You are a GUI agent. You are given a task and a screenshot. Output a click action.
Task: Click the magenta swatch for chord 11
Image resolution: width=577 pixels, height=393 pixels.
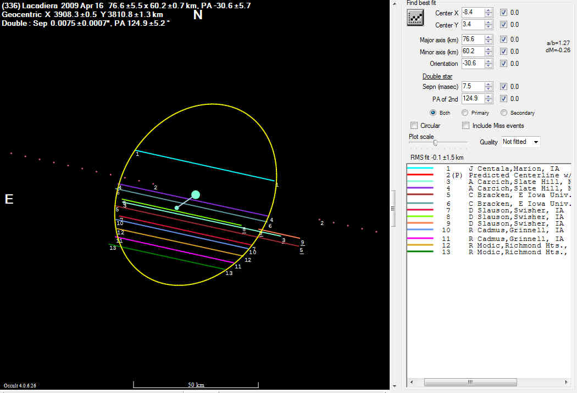point(420,239)
